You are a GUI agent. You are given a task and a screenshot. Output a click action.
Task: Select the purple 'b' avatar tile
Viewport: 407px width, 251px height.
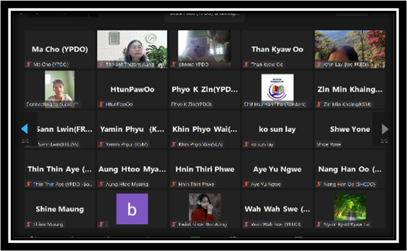point(132,209)
